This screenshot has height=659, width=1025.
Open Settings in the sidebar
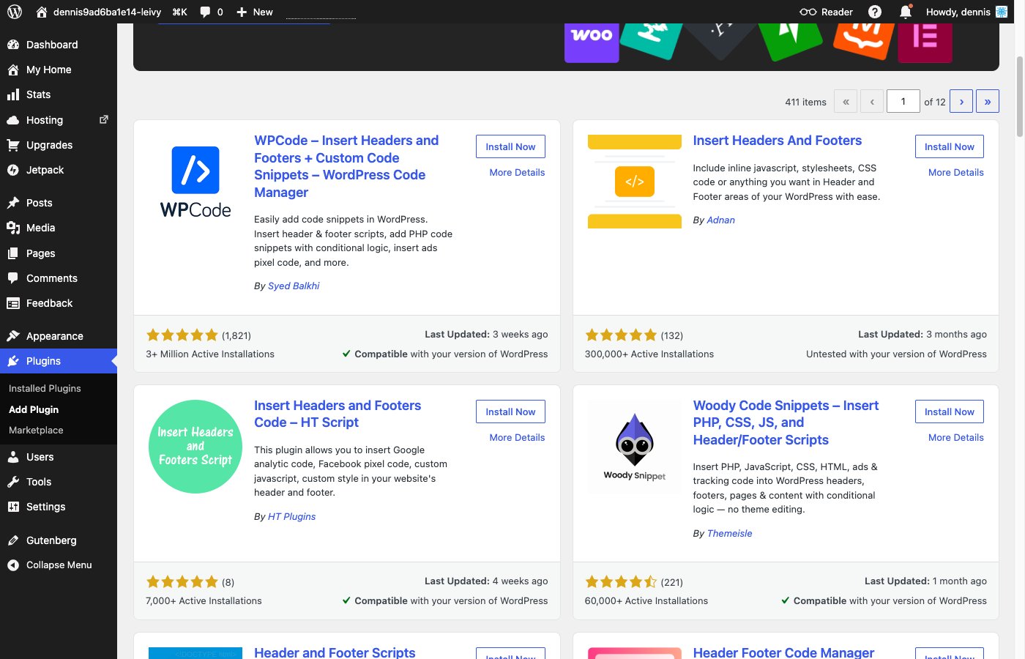59,507
